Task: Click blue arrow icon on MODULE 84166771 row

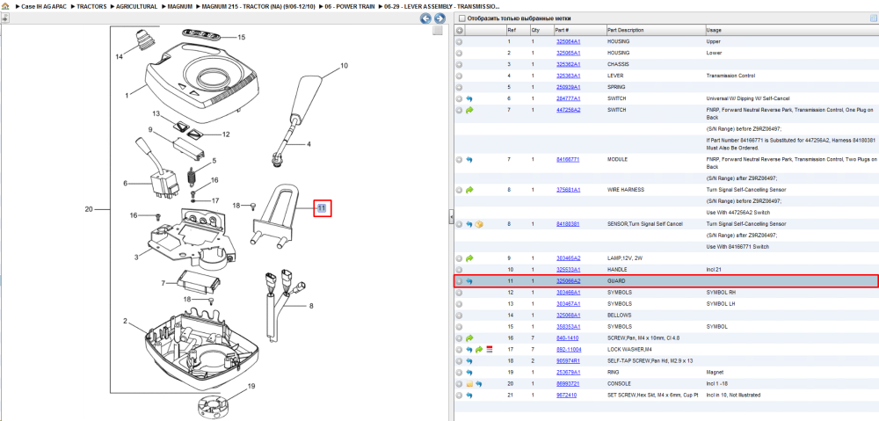Action: click(469, 160)
